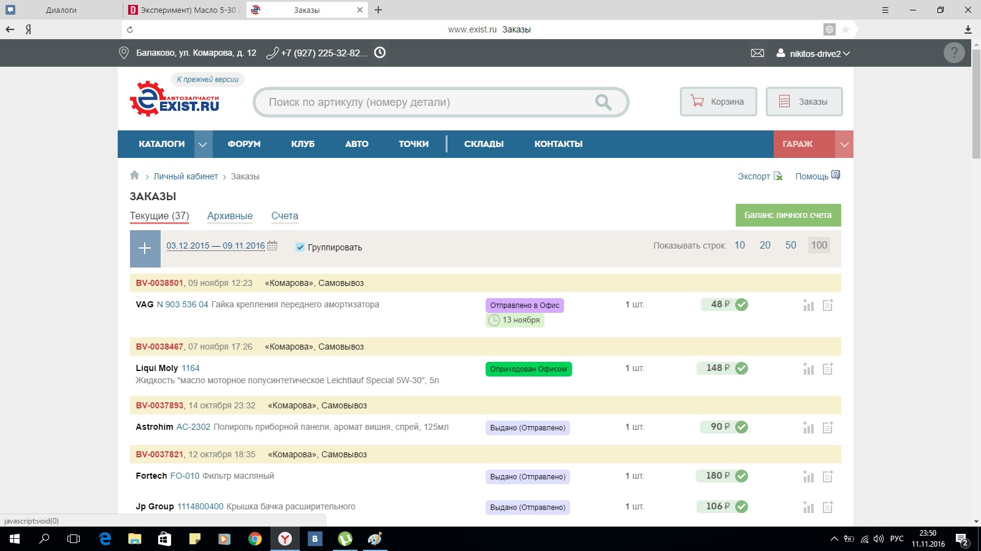Screen dimensions: 981x551
Task: Open order BV-0038501
Action: [159, 283]
